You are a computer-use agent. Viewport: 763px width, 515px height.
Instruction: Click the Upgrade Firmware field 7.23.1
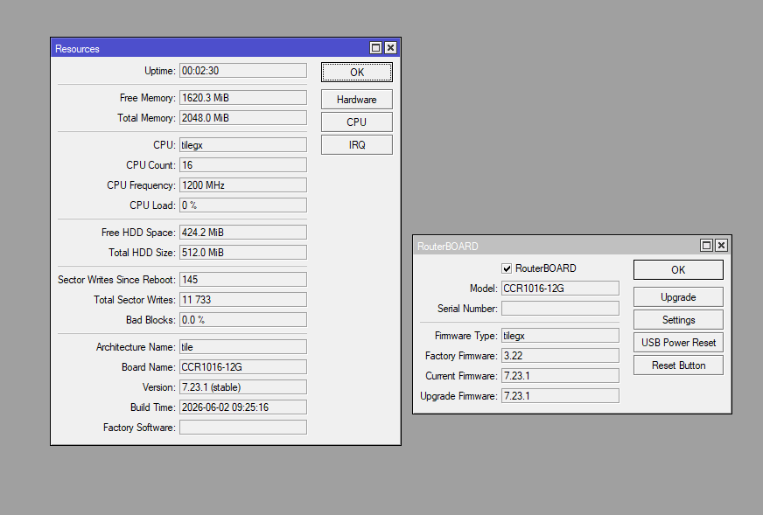[x=560, y=396]
